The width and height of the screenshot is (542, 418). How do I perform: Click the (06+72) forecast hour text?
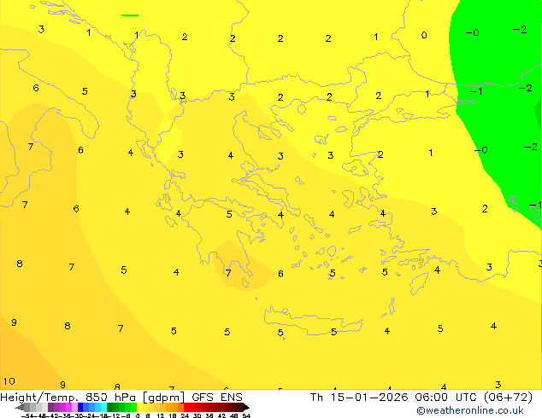pos(508,398)
